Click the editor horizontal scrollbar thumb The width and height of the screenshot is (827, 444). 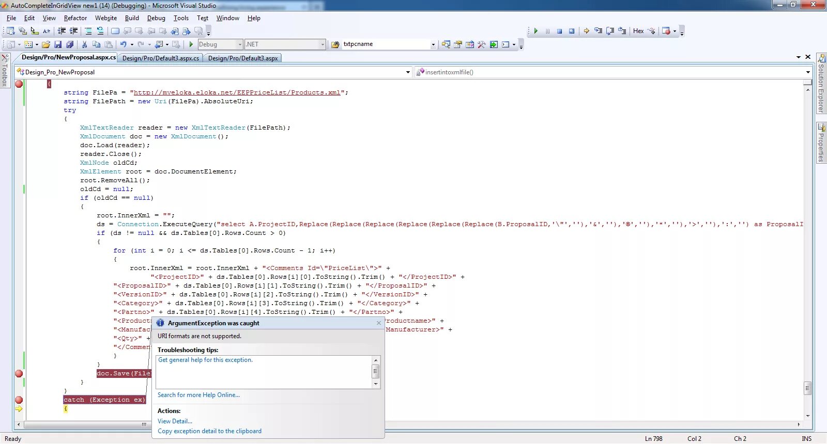(x=144, y=424)
